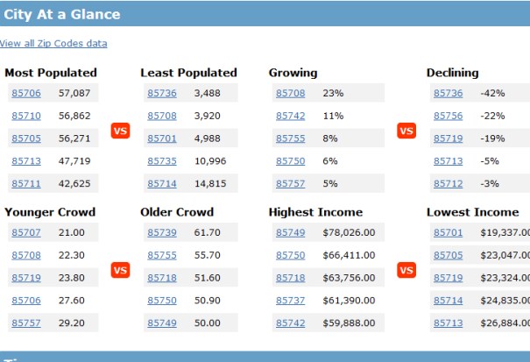Click the VS badge between Highest and Lowest Income
The height and width of the screenshot is (362, 530).
pyautogui.click(x=406, y=270)
